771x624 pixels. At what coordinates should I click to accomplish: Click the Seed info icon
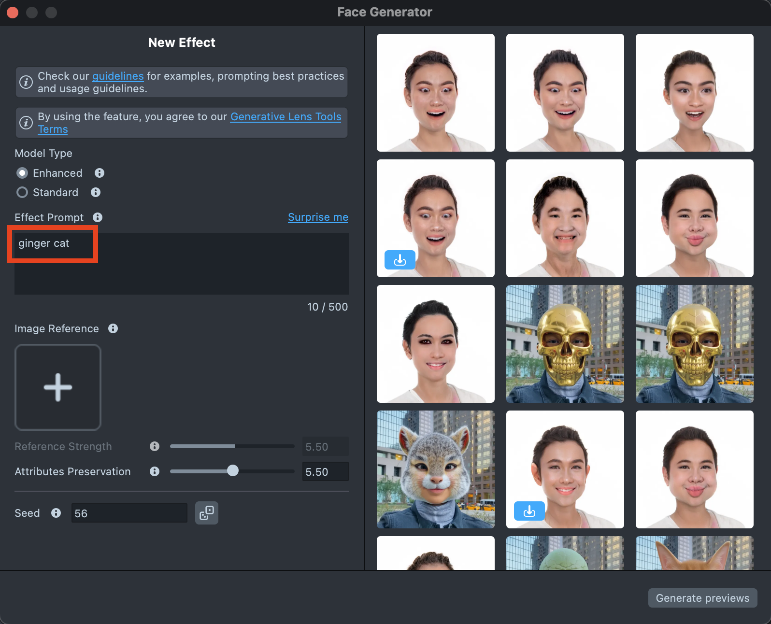[x=56, y=513]
